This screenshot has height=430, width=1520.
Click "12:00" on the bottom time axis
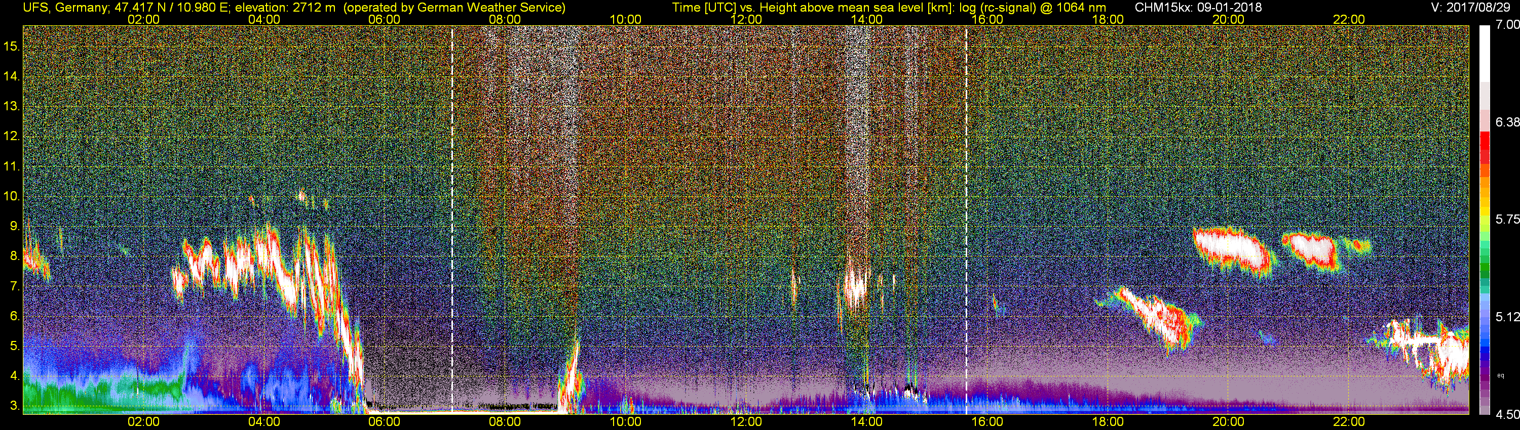[746, 422]
